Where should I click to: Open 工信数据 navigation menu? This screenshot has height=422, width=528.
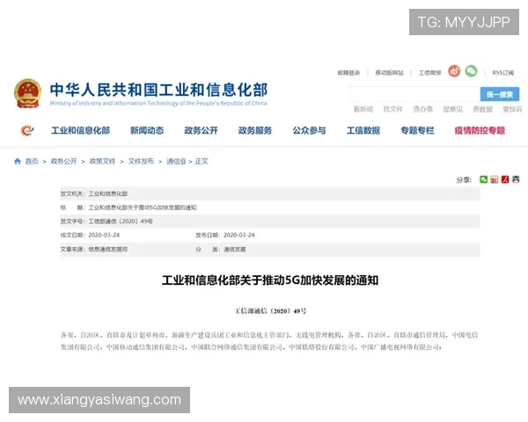[363, 131]
